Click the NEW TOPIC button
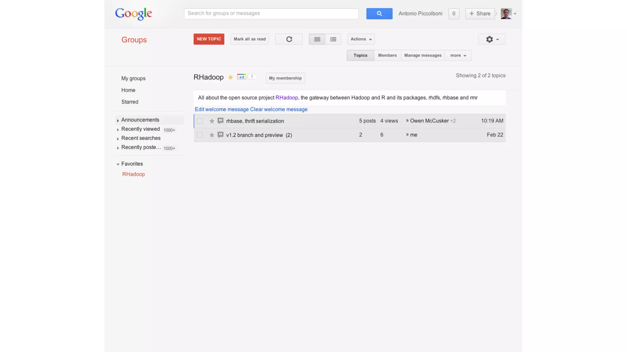 coord(209,39)
